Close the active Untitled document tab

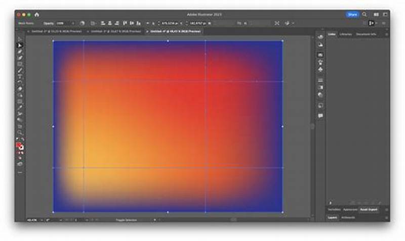(x=147, y=31)
